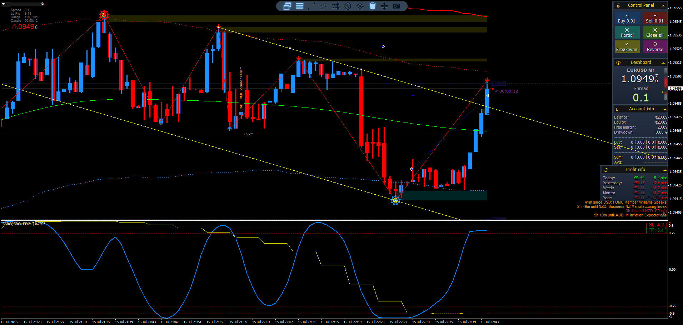Click the Profit info header icon

click(x=606, y=170)
